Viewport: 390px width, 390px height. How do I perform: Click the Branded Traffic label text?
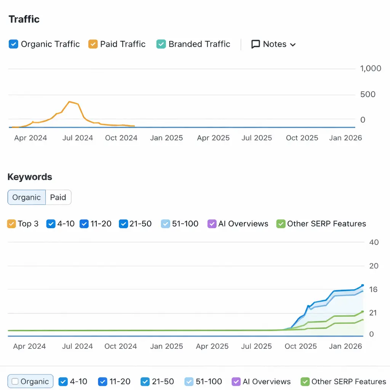199,44
